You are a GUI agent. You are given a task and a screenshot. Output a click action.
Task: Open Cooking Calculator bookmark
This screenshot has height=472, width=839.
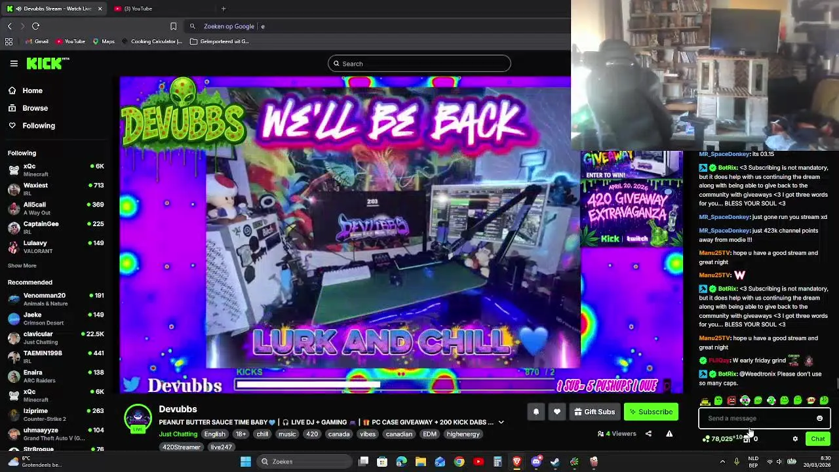coord(151,41)
